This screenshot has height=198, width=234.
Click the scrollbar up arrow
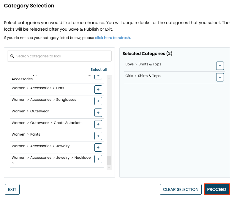pos(109,78)
